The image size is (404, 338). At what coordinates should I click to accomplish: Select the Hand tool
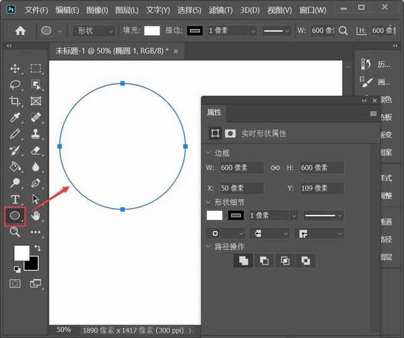(36, 215)
